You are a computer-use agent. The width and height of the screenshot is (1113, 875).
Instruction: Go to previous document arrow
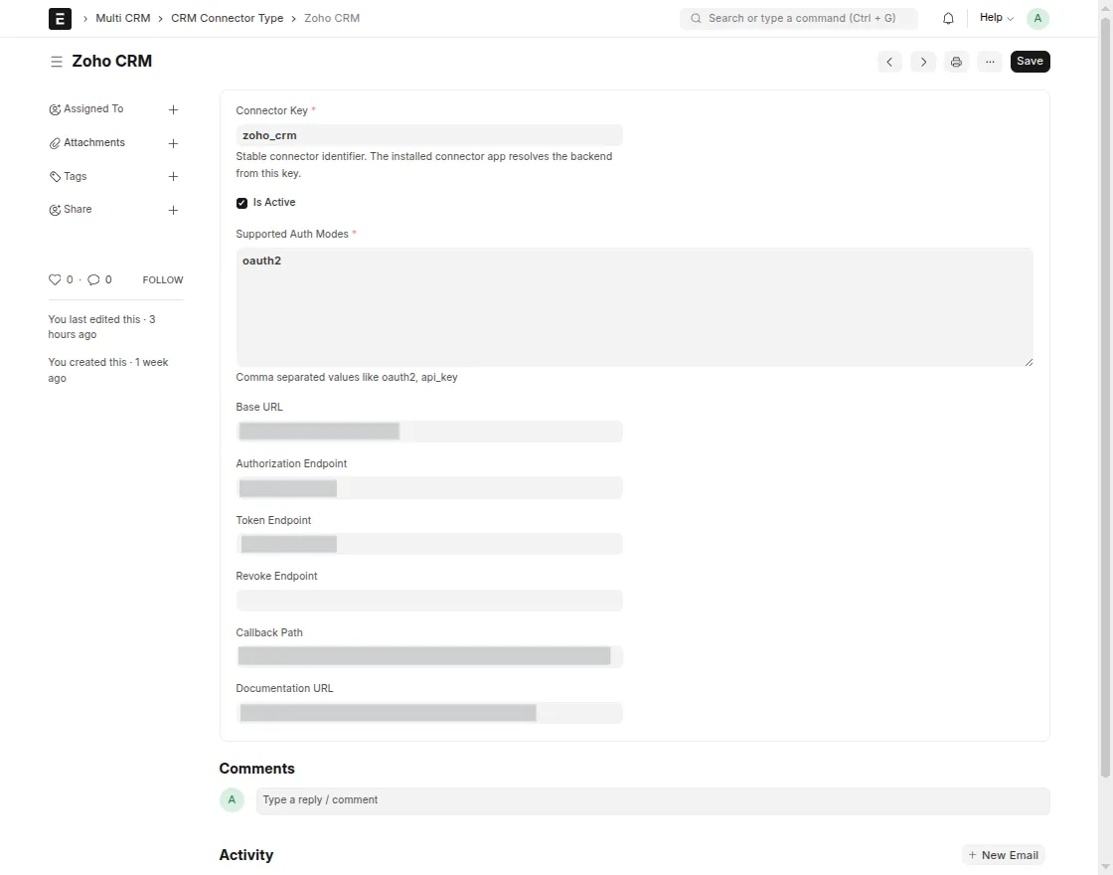coord(889,62)
